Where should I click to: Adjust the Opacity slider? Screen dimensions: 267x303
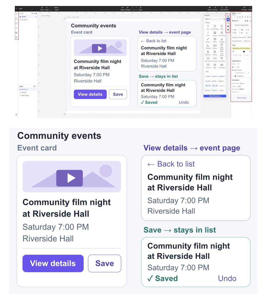tap(242, 37)
